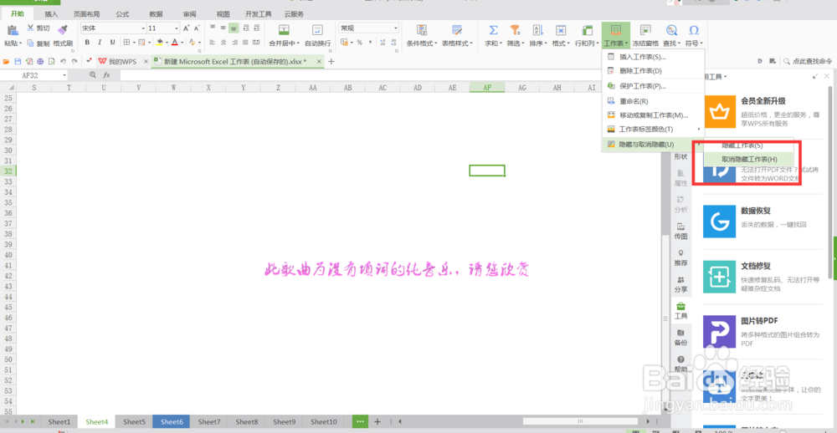Click the Rows and Columns (行和列) icon
Viewport: 837px width, 433px height.
click(588, 30)
